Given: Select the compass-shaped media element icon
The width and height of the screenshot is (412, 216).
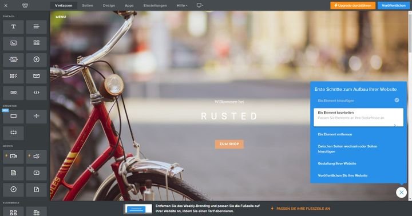Looking at the screenshot, I should point(13,190).
